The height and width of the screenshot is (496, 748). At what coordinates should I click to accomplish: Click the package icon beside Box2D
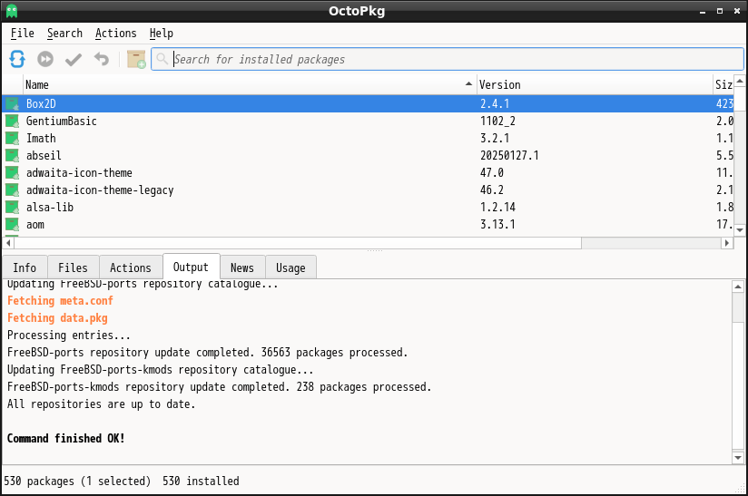pos(12,103)
